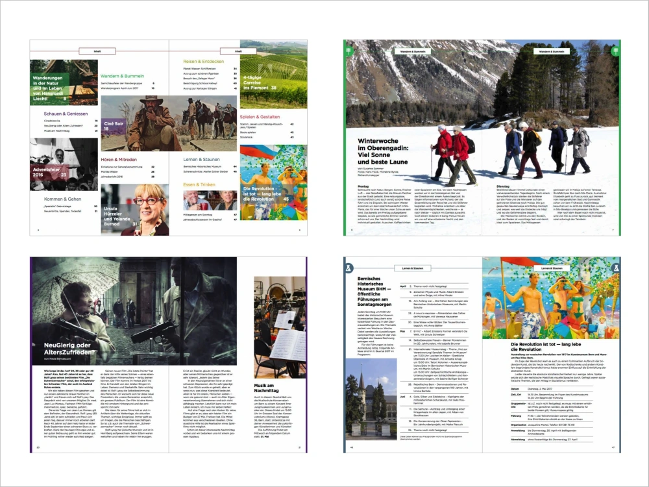Open the 4-tägige Carreise ins Piemont vineyard image

pyautogui.click(x=274, y=74)
